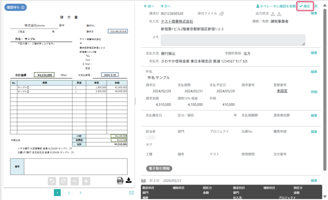Click 編集 in the 請求ID header row

pyautogui.click(x=314, y=13)
